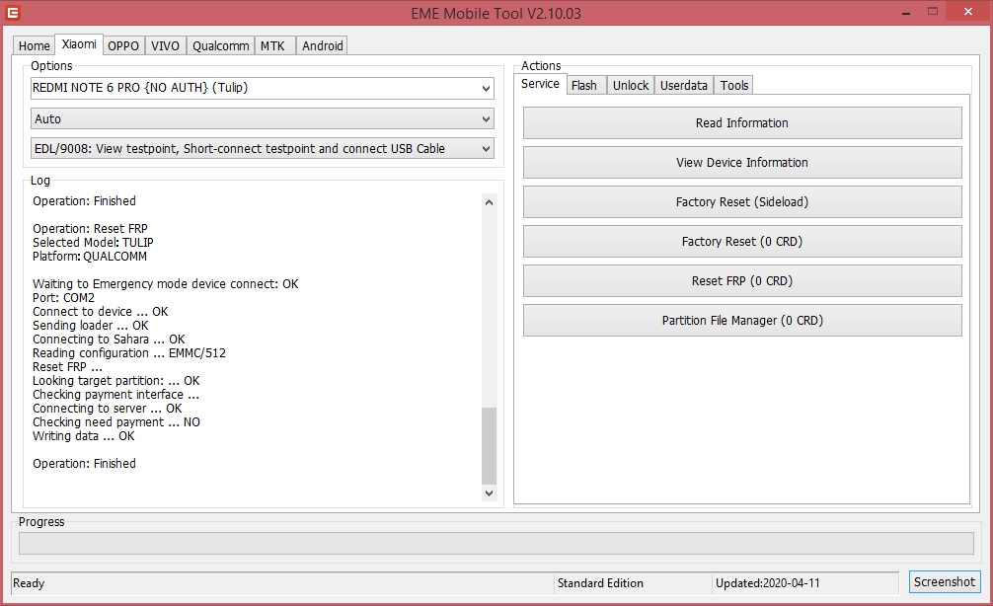The image size is (993, 606).
Task: Click View Device Information button
Action: (x=742, y=162)
